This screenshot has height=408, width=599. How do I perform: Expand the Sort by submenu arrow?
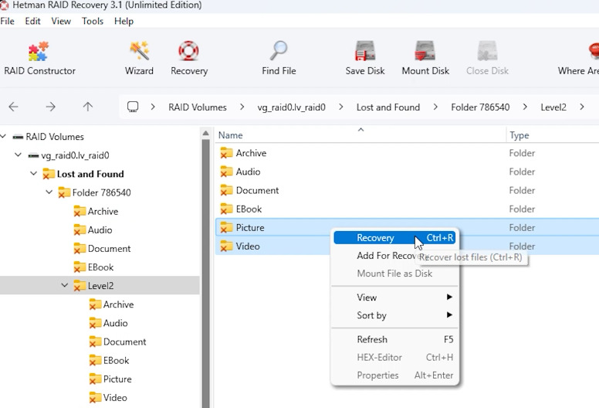pyautogui.click(x=449, y=315)
